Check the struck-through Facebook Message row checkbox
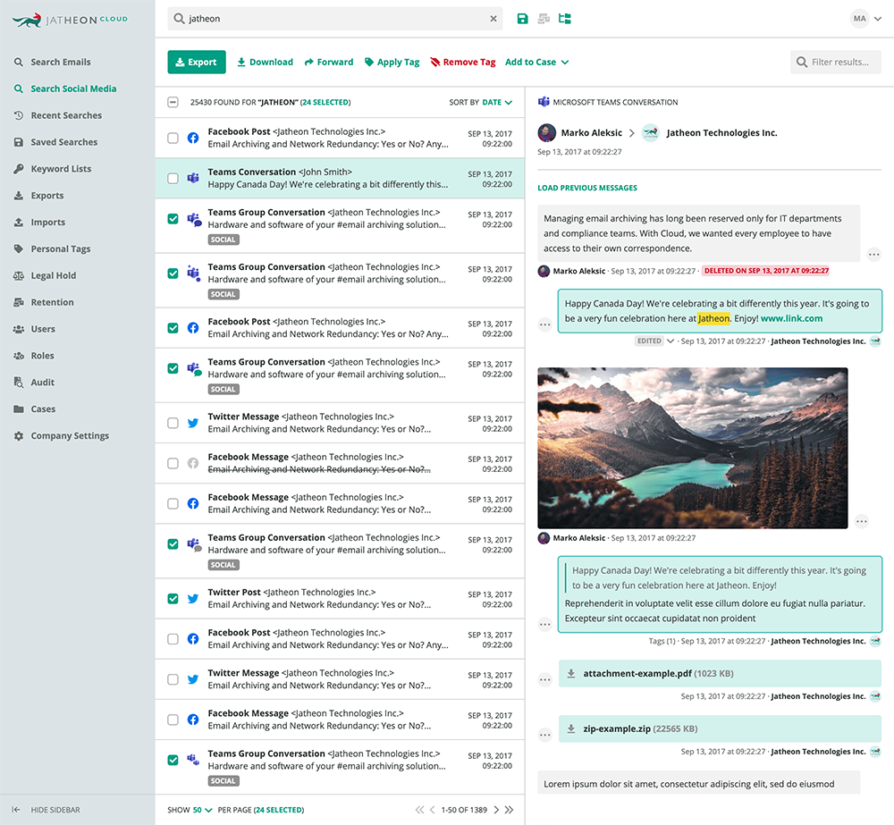This screenshot has width=894, height=825. 173,464
